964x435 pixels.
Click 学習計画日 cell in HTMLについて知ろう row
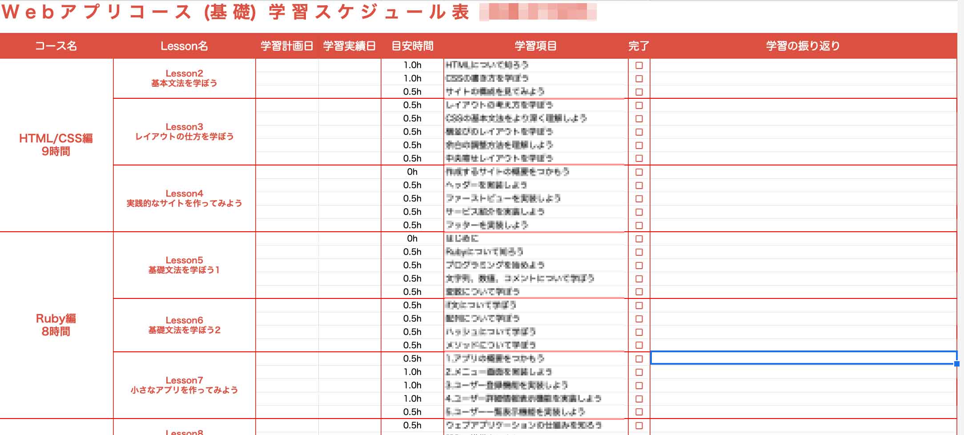[x=287, y=65]
